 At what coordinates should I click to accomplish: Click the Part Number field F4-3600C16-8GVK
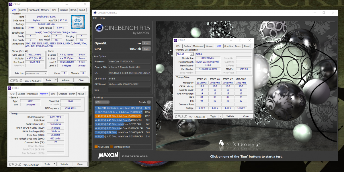(x=208, y=69)
